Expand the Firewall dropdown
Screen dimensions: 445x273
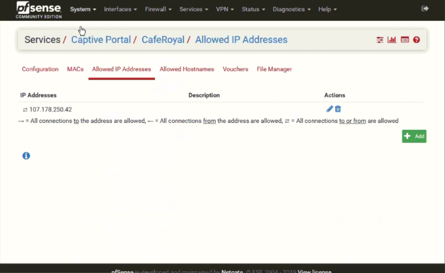tap(158, 9)
